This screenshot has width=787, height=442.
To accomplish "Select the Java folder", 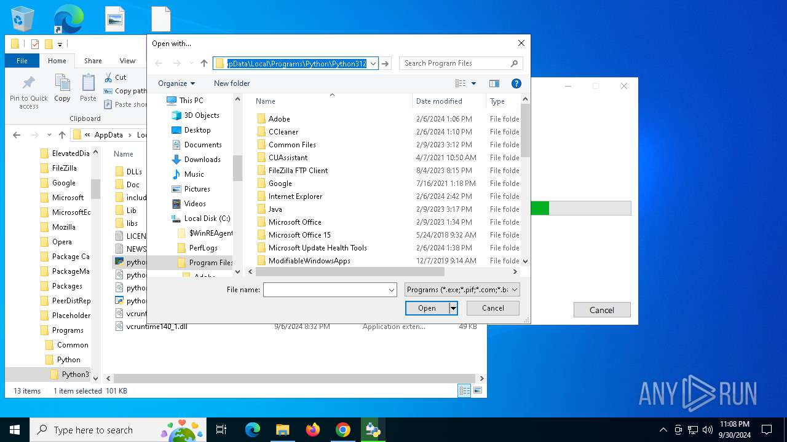I will 275,209.
